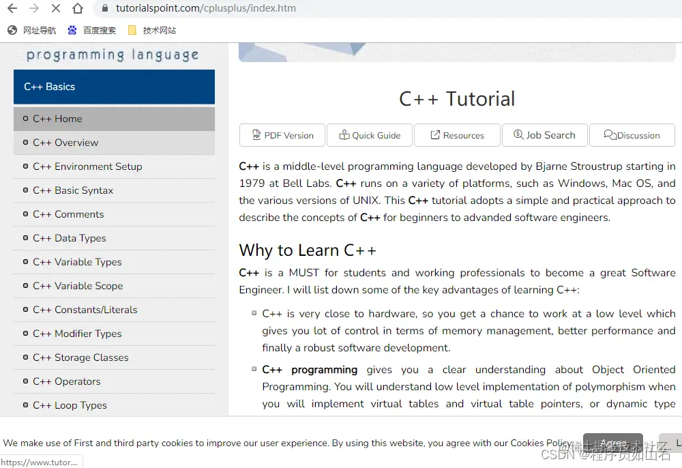Open the browser home page icon
682x468 pixels.
[x=78, y=8]
